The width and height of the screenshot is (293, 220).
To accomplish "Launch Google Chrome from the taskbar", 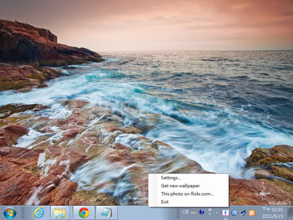I will click(x=84, y=213).
